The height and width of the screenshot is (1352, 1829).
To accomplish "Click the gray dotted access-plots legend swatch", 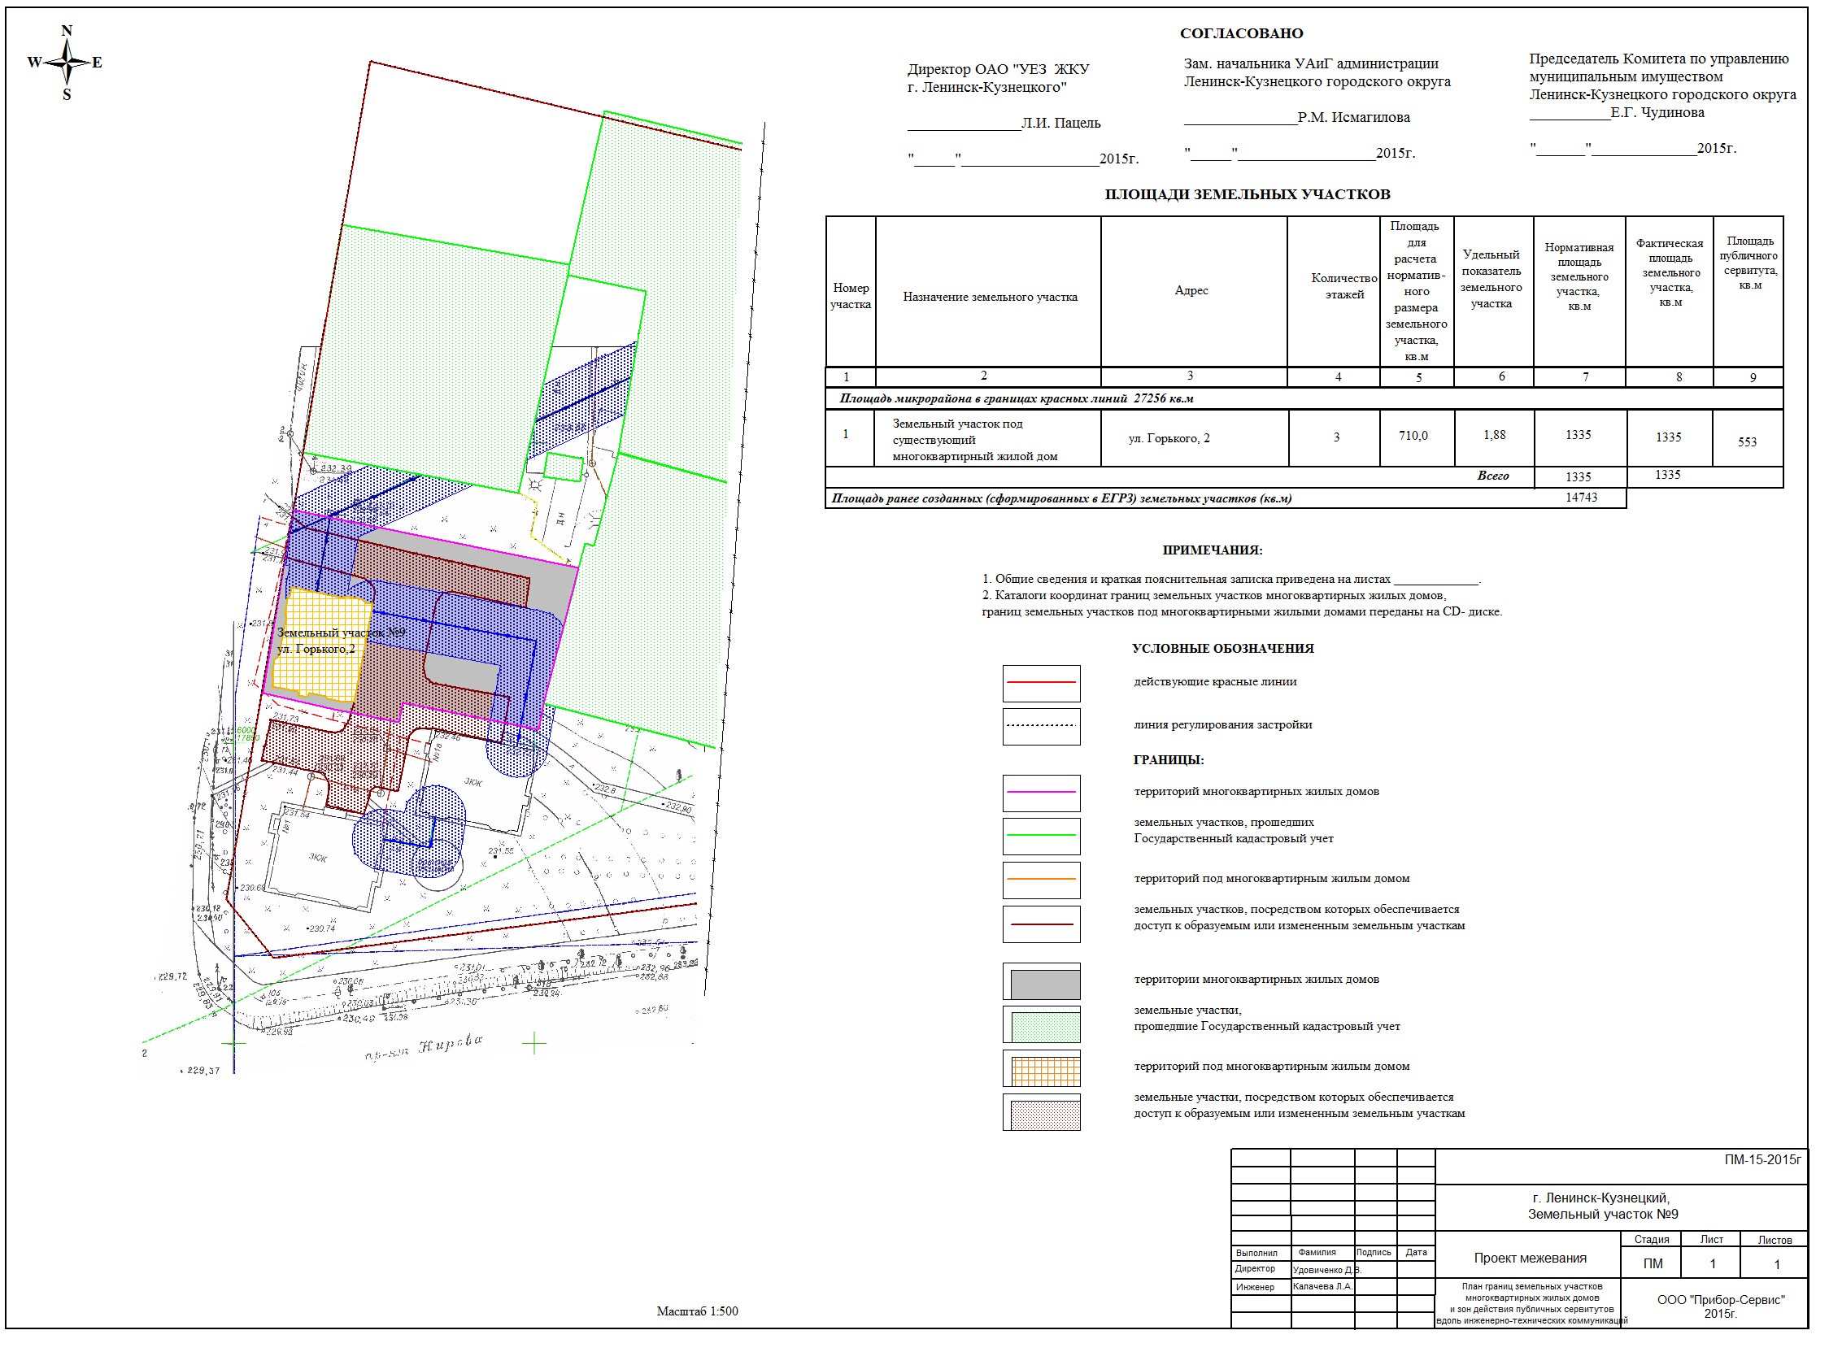I will 1045,1115.
